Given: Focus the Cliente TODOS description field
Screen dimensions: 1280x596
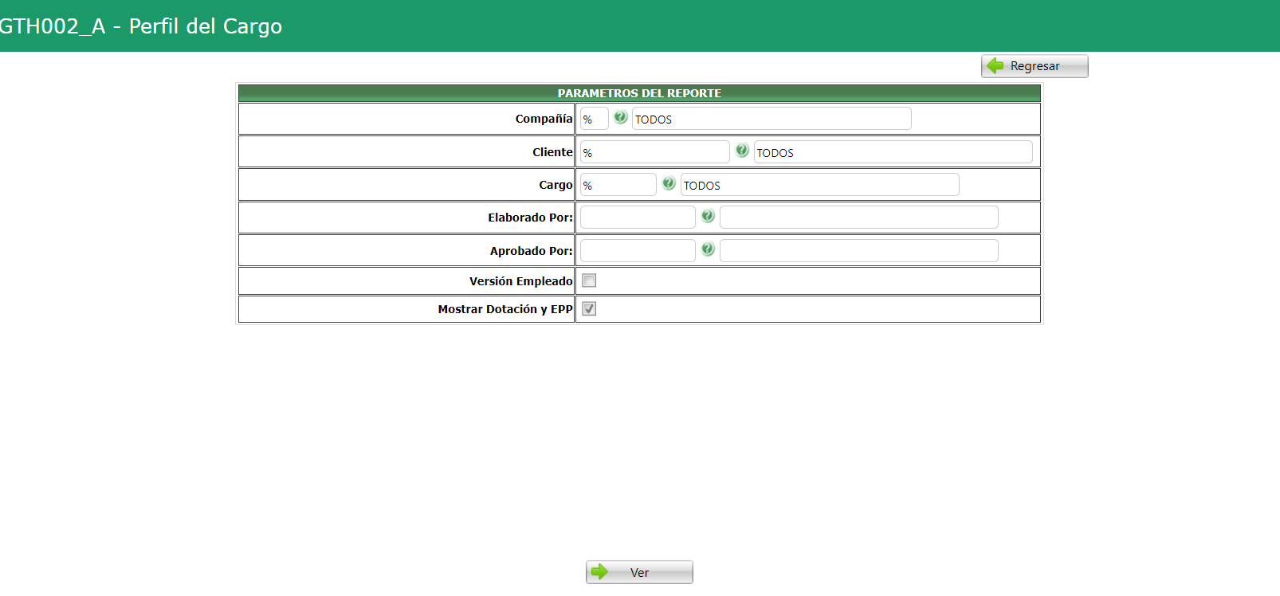Looking at the screenshot, I should [893, 152].
